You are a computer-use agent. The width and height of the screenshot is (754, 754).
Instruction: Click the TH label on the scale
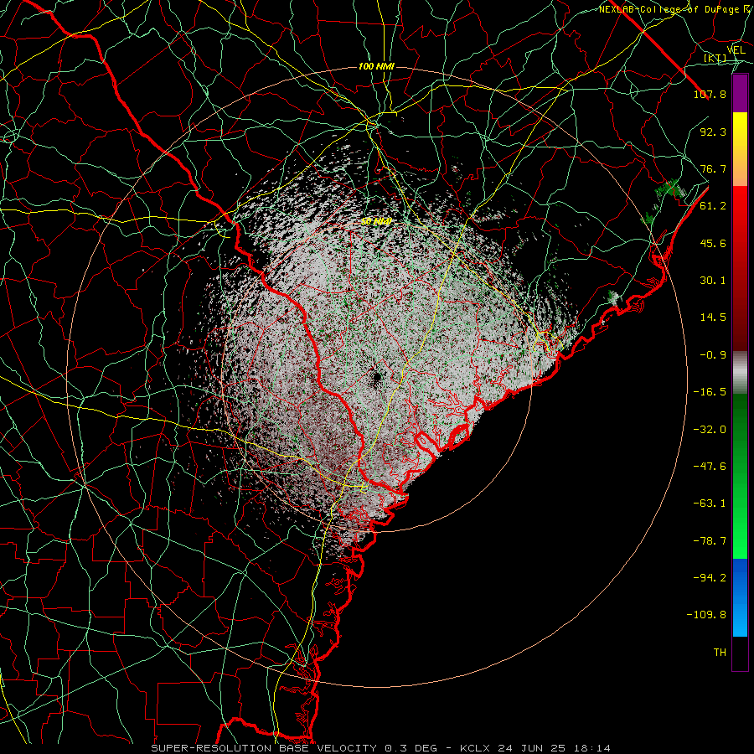(x=720, y=653)
